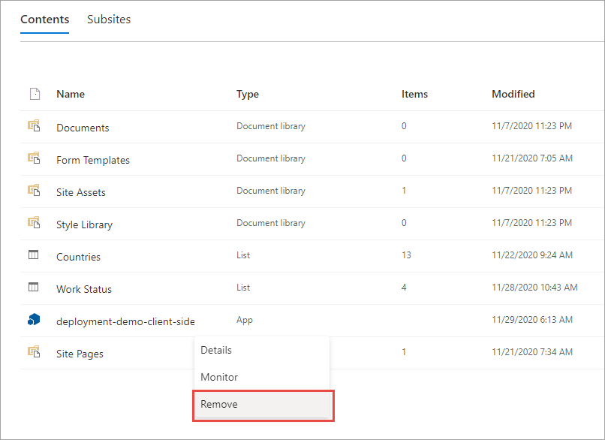Open the Documents library
Image resolution: width=605 pixels, height=440 pixels.
point(83,128)
